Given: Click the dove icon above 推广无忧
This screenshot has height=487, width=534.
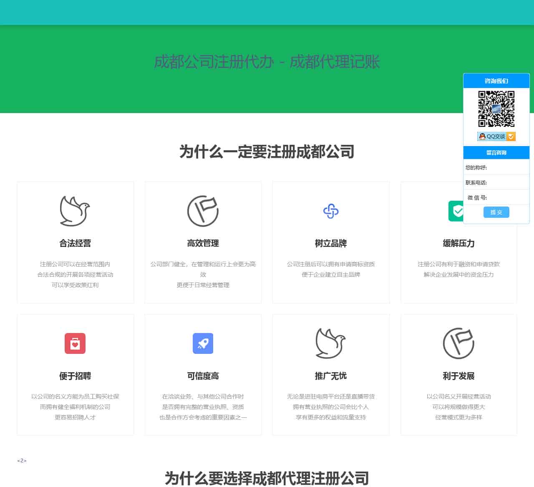Looking at the screenshot, I should (x=331, y=343).
